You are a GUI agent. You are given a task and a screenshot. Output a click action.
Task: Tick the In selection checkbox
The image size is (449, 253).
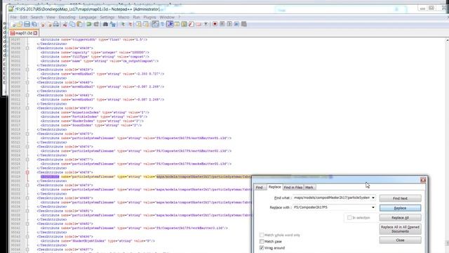coord(349,218)
